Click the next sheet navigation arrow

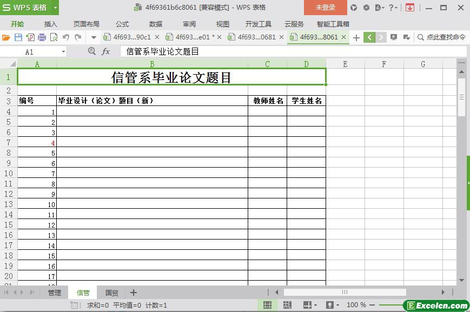coord(22,292)
